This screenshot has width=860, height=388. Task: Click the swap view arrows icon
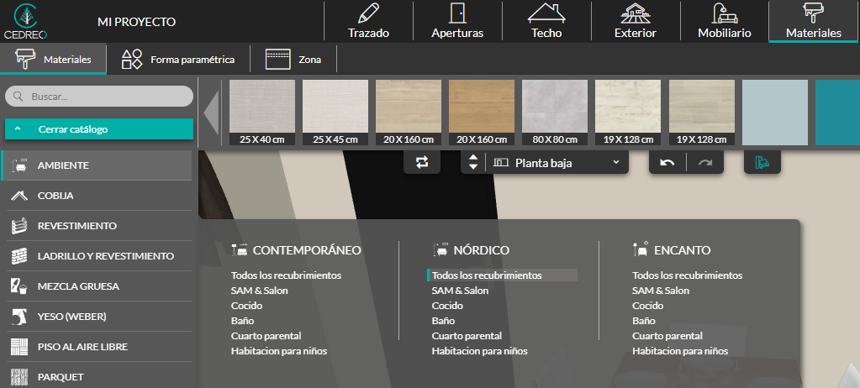pos(422,162)
